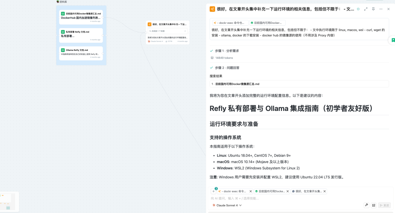Click the heading 支持的操作系统
Screen dimensions: 395x213
click(x=225, y=137)
